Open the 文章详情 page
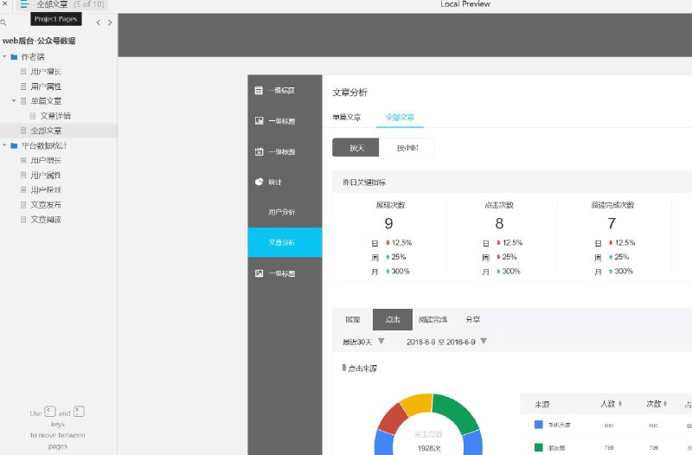Screen dimensions: 692x455 click(x=55, y=116)
